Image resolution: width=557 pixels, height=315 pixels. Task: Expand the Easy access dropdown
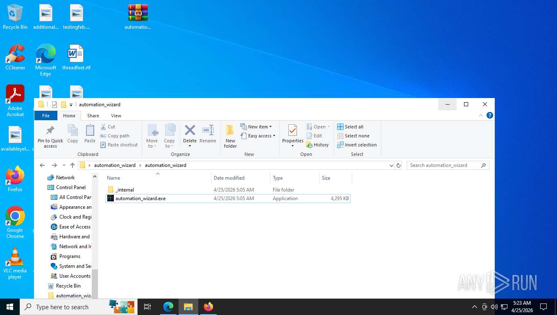click(274, 136)
